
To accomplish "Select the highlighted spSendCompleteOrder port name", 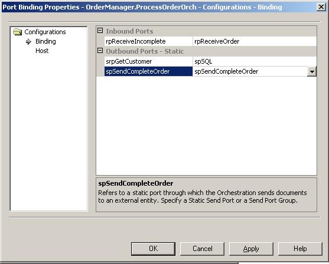I will pyautogui.click(x=149, y=71).
